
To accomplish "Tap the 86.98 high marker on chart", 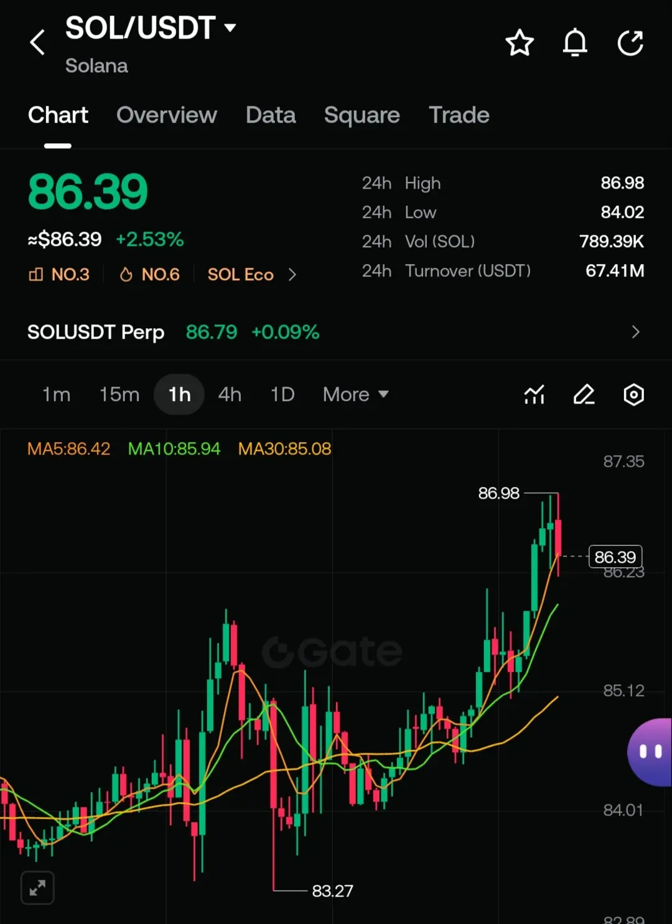I will tap(498, 493).
